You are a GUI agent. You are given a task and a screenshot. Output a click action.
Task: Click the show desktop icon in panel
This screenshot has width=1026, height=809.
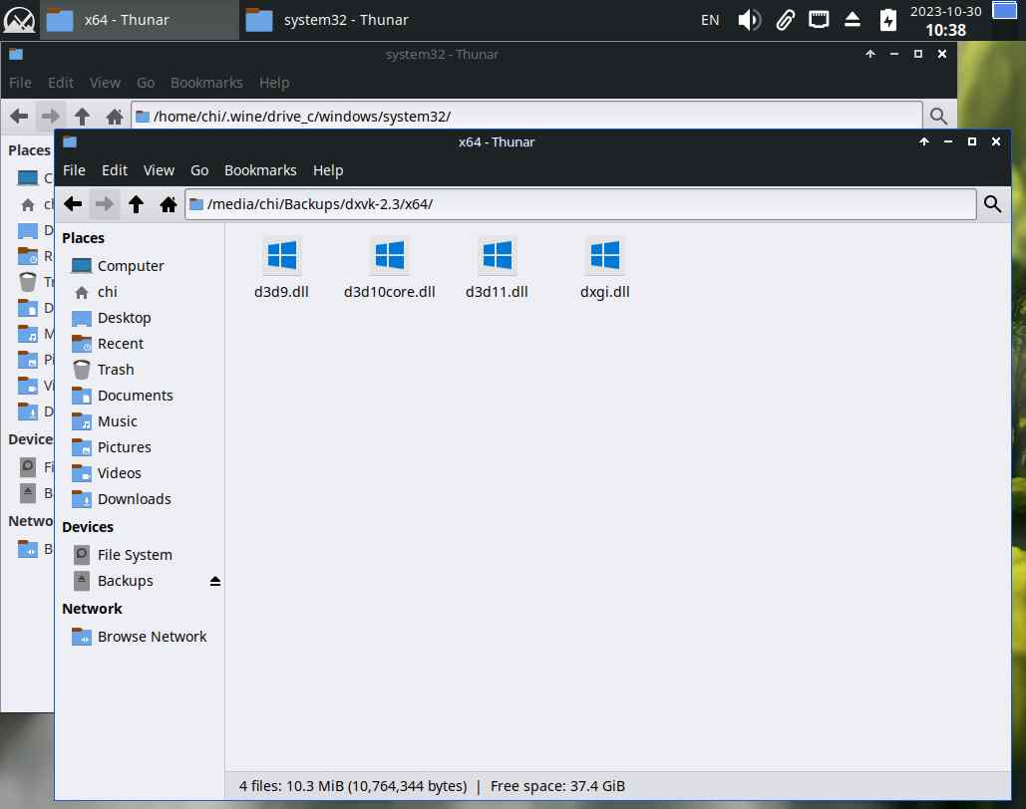click(x=1004, y=11)
